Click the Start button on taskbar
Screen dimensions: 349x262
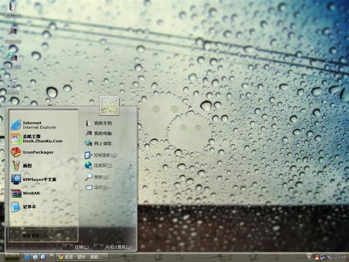point(12,257)
